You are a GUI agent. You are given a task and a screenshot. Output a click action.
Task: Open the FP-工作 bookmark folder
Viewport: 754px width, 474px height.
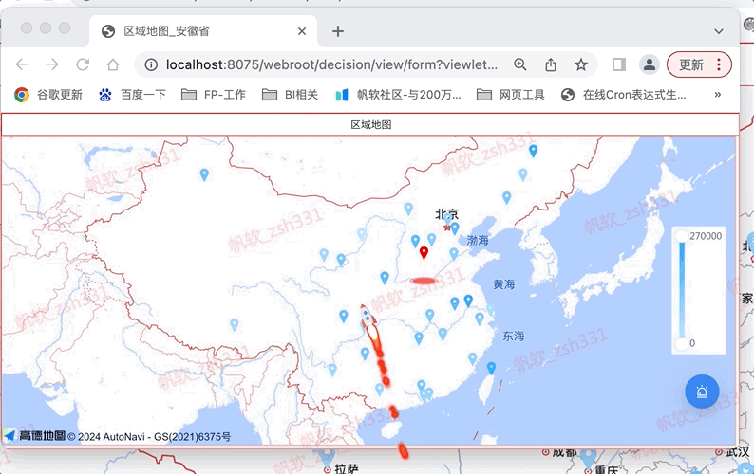214,95
